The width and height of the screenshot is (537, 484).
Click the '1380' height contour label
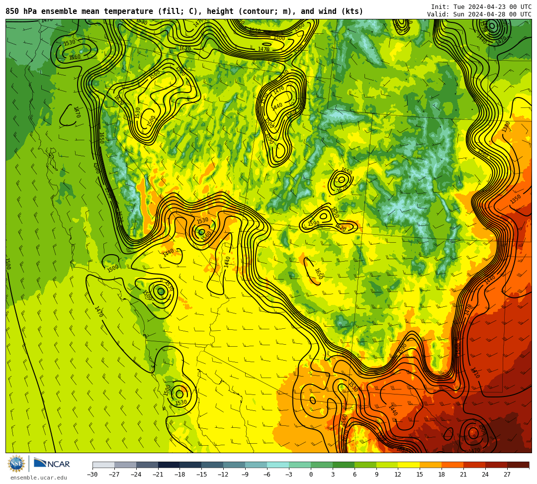[x=506, y=126]
